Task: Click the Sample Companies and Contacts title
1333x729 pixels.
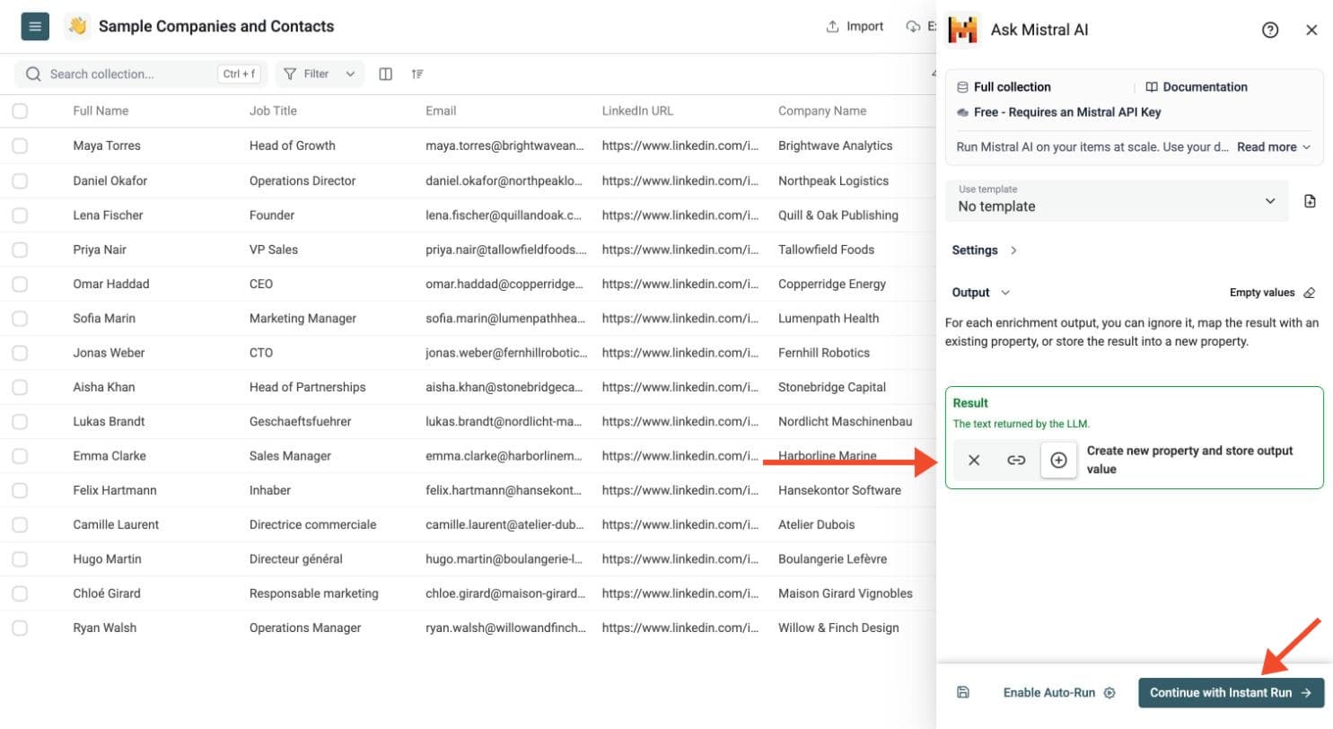Action: [x=216, y=26]
